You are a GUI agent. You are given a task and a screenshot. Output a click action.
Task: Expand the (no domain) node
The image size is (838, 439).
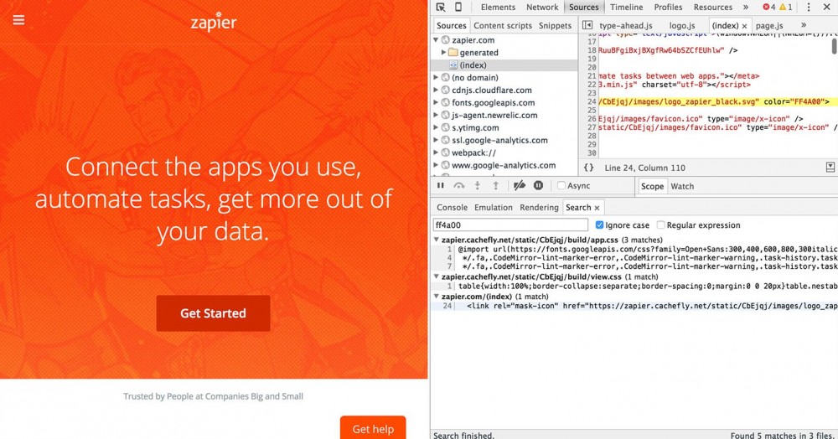pyautogui.click(x=436, y=77)
